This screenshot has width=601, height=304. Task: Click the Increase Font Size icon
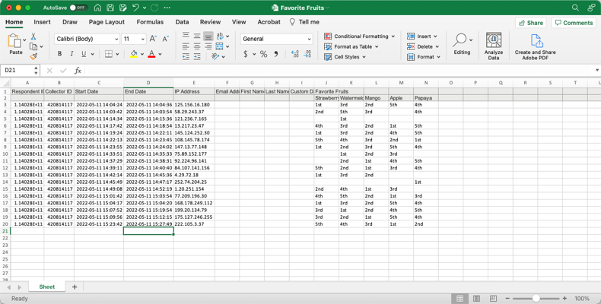pos(153,39)
